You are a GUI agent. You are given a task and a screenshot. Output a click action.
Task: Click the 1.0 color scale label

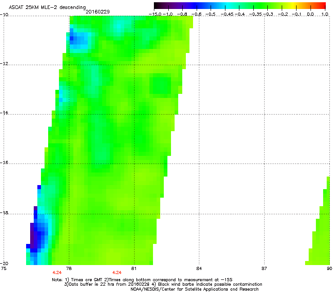point(325,14)
